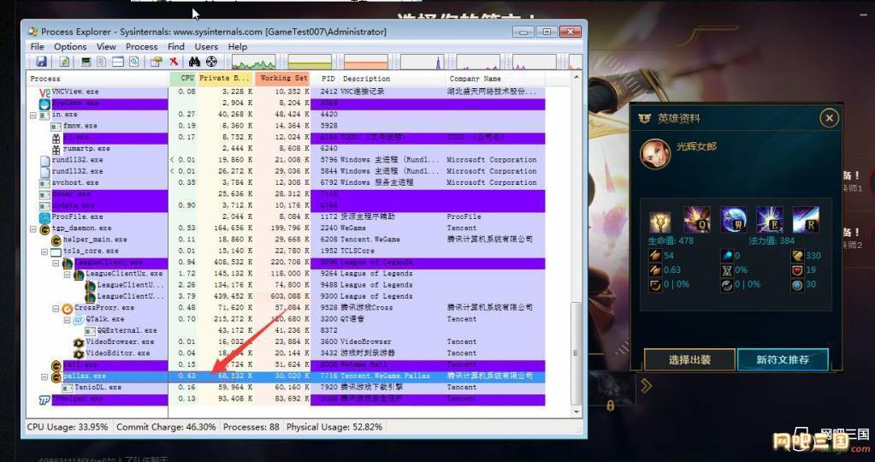Select the svchost.exe process row

286,183
